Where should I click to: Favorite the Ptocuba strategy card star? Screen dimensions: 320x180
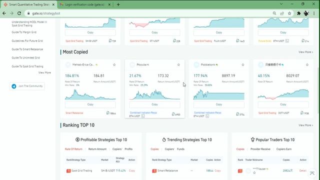pos(178,64)
